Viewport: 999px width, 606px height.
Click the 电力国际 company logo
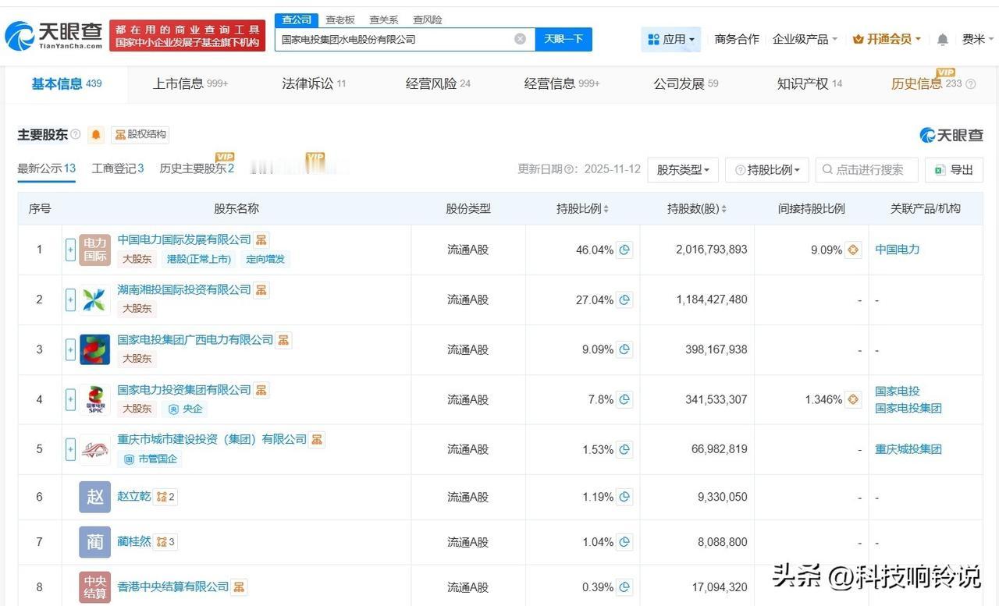tap(95, 250)
